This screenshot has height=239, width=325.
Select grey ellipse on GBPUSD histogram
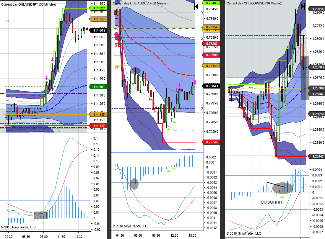282,188
